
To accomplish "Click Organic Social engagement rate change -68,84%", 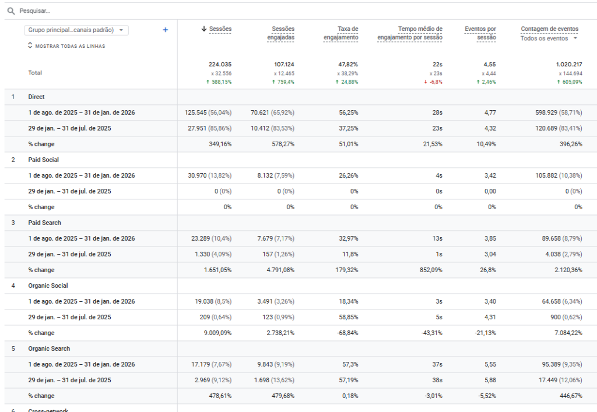I will (347, 333).
